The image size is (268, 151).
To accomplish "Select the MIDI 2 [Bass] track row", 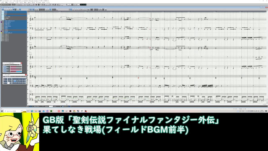I will coord(14,22).
